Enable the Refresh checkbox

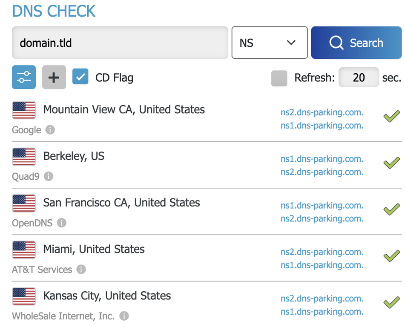coord(279,77)
